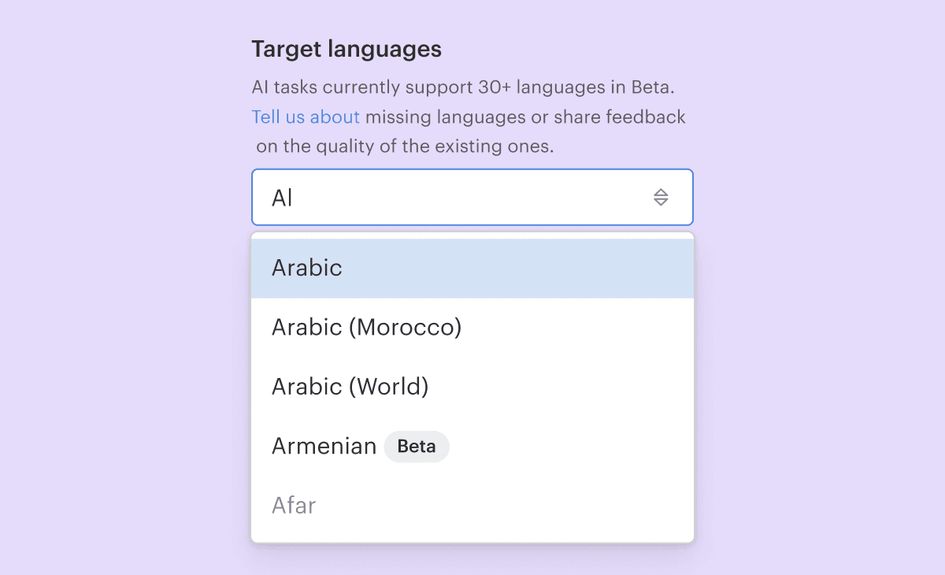Select Arabic from the language list
945x575 pixels.
point(307,268)
